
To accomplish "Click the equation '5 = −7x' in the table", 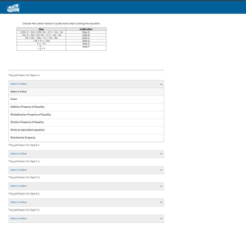I will [41, 44].
